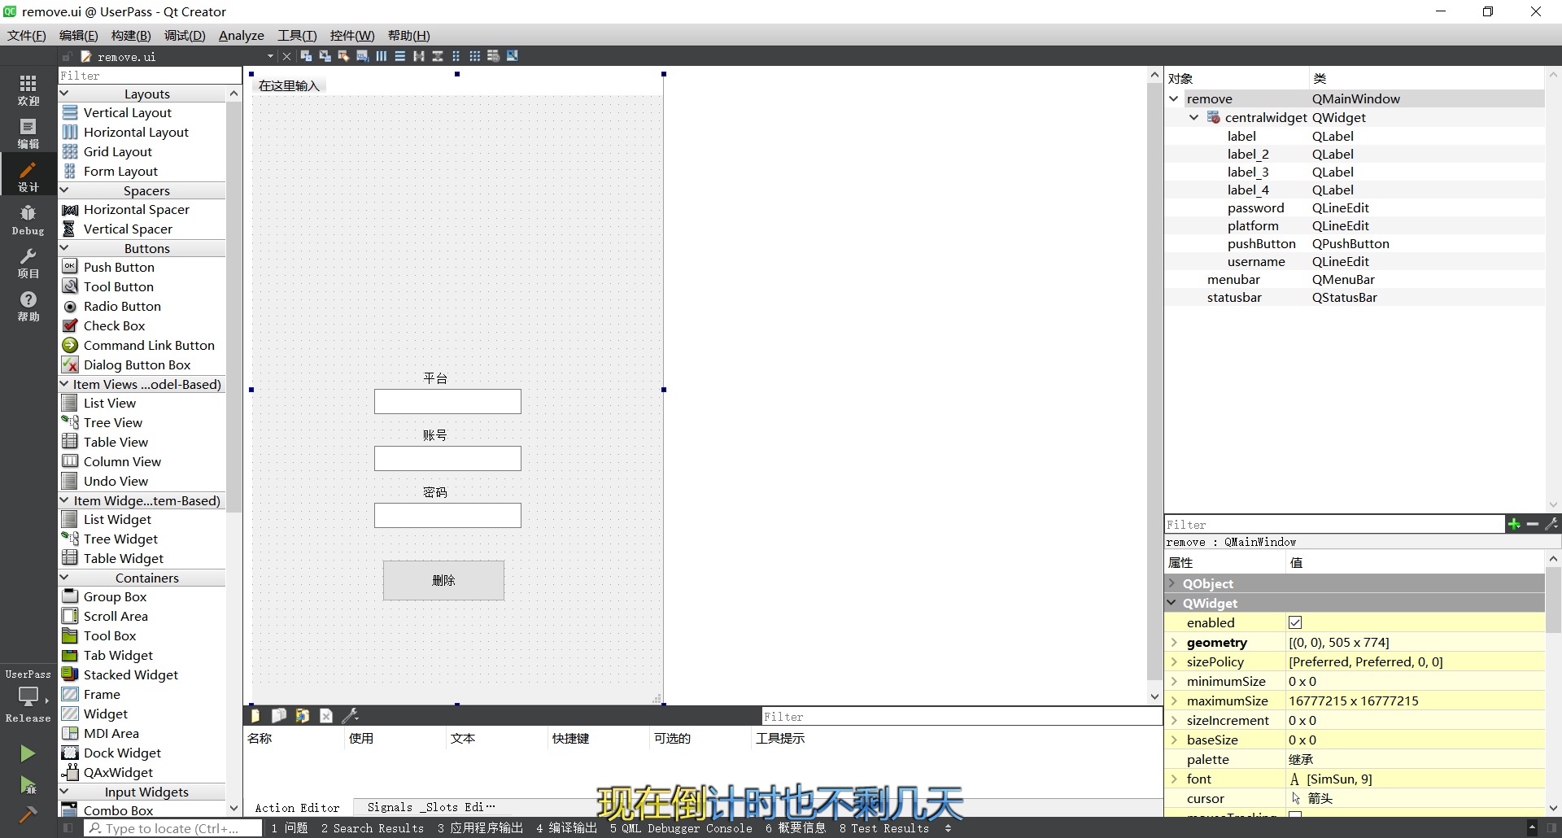Collapse centralwidget in object tree
Screen dimensions: 1562x838
pyautogui.click(x=1193, y=117)
